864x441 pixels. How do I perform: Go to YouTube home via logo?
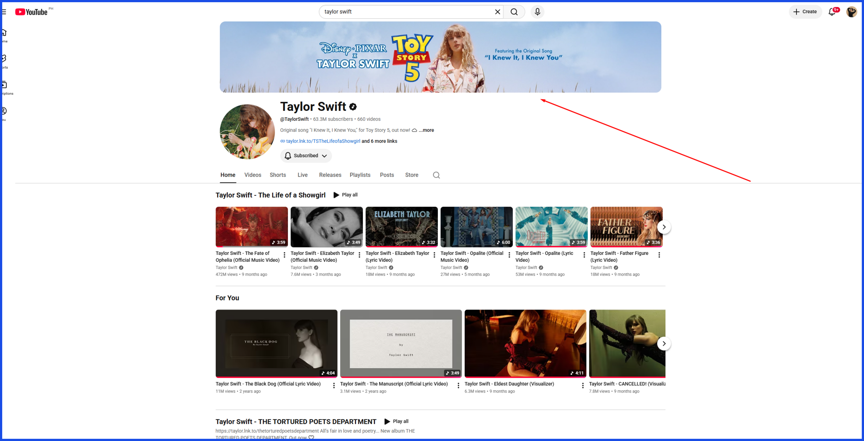pyautogui.click(x=32, y=12)
